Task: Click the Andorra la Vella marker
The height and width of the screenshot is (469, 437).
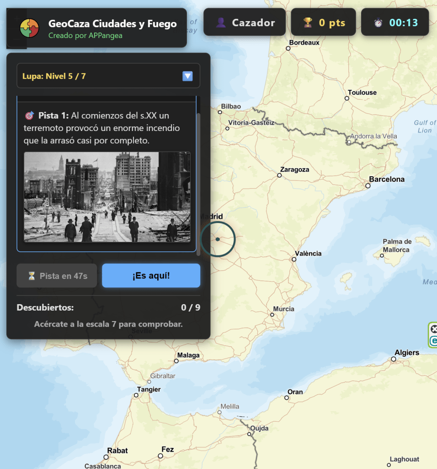Action: coord(349,142)
